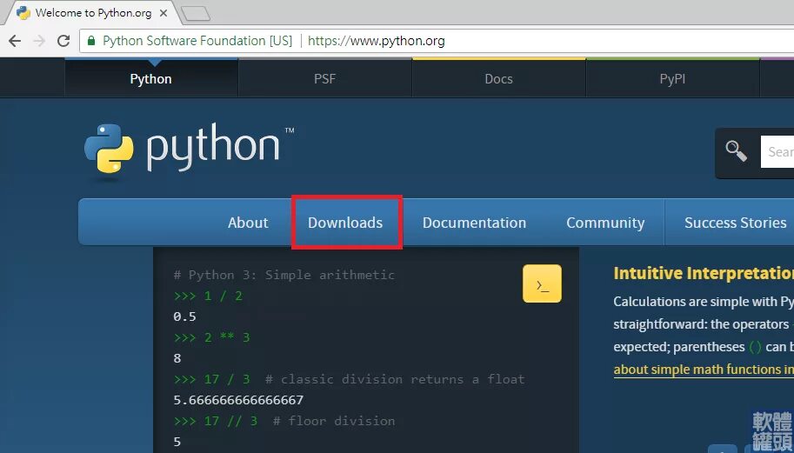Close the Welcome to Python.org tab
794x453 pixels.
(163, 13)
